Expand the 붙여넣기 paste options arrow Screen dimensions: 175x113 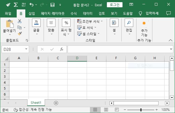pos(10,34)
